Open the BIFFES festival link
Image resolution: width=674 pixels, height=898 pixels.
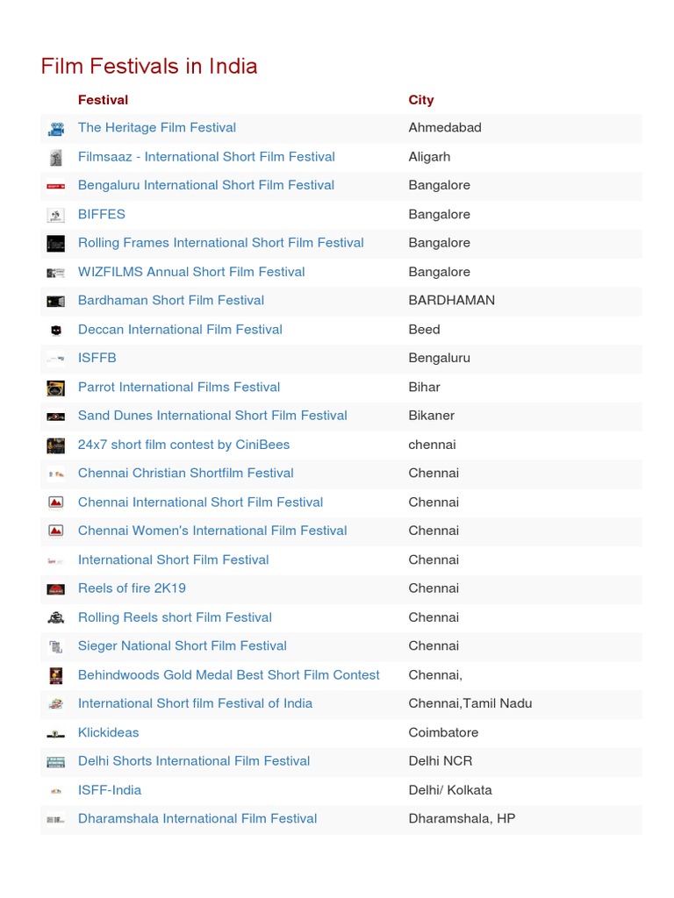click(102, 214)
